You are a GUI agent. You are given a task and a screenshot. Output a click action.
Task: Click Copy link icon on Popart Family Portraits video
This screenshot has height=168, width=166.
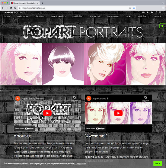pyautogui.click(x=75, y=97)
